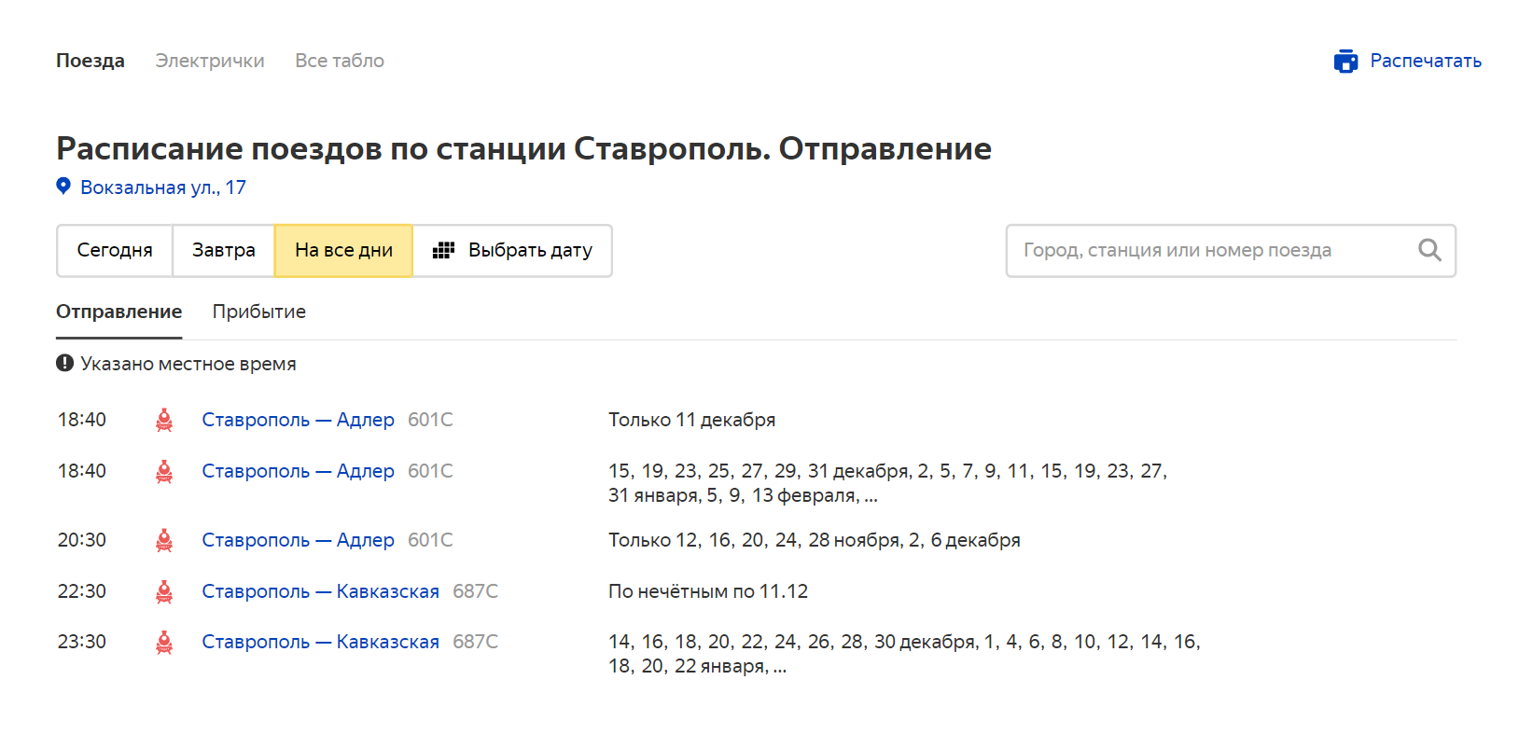Click the schedule dates starting 14, 16, 18, 20
Image resolution: width=1519 pixels, height=735 pixels.
(x=904, y=654)
